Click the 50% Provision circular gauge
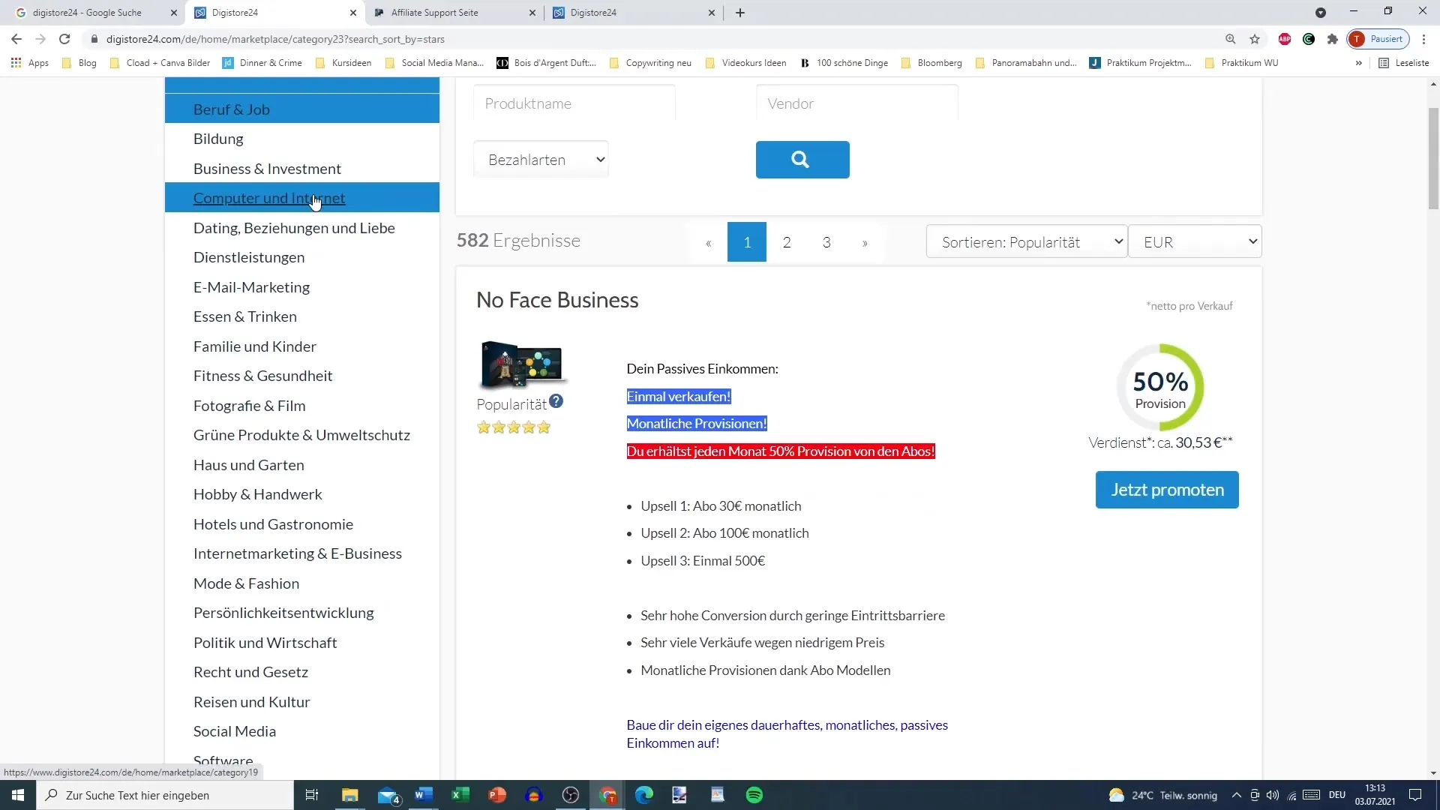This screenshot has width=1440, height=810. point(1160,388)
